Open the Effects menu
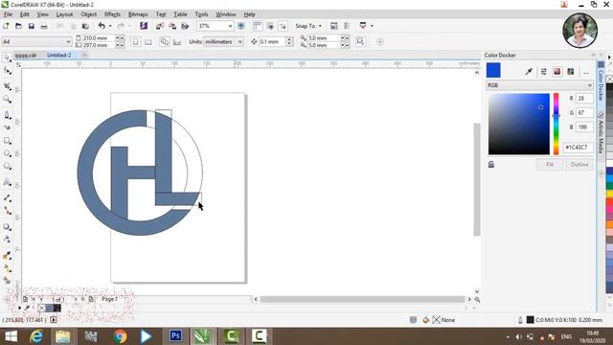 tap(112, 14)
